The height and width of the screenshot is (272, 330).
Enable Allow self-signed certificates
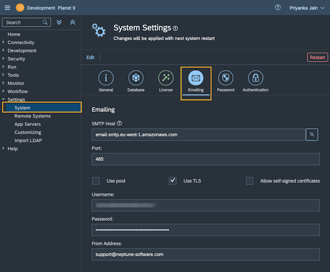249,181
